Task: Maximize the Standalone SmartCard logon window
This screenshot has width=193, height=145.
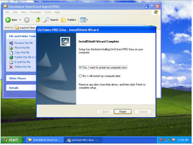Action: pos(152,6)
